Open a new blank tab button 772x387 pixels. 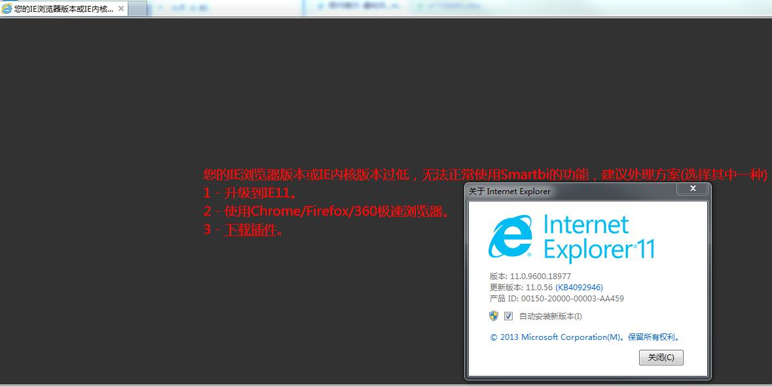tap(138, 8)
